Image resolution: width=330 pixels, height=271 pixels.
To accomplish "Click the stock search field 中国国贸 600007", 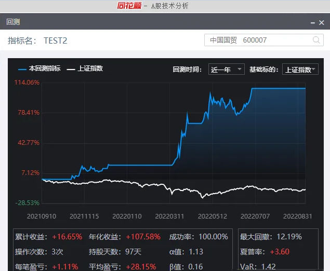I will pos(263,40).
